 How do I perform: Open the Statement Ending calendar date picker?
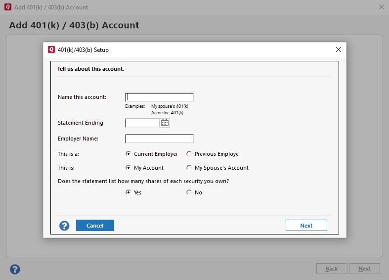tap(165, 123)
